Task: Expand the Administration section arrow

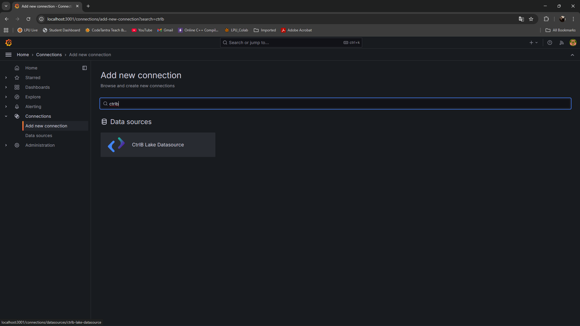Action: 6,145
